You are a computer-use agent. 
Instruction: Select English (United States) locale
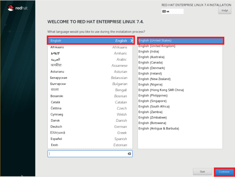pyautogui.click(x=180, y=40)
